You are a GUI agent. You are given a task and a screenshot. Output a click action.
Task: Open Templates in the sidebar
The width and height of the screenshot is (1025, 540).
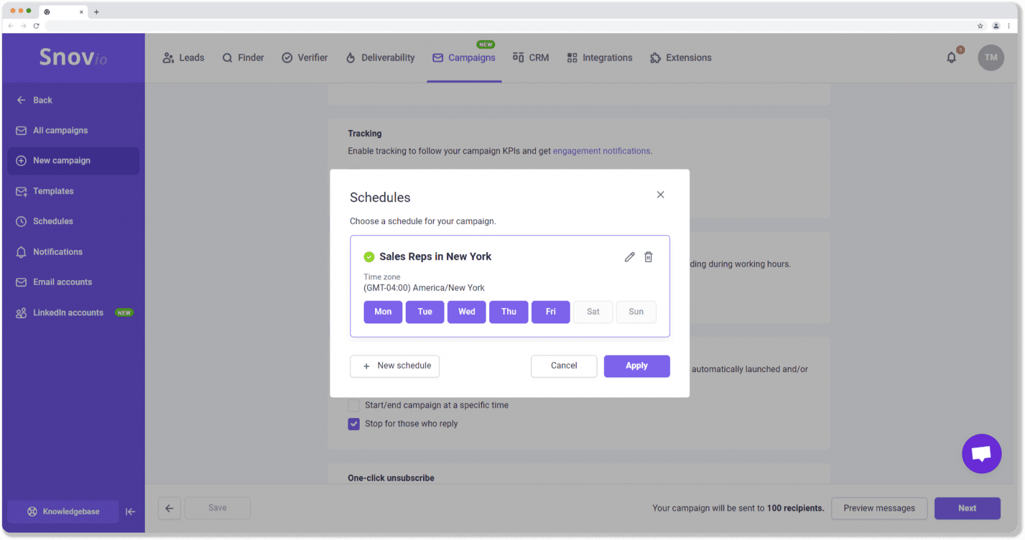coord(53,191)
